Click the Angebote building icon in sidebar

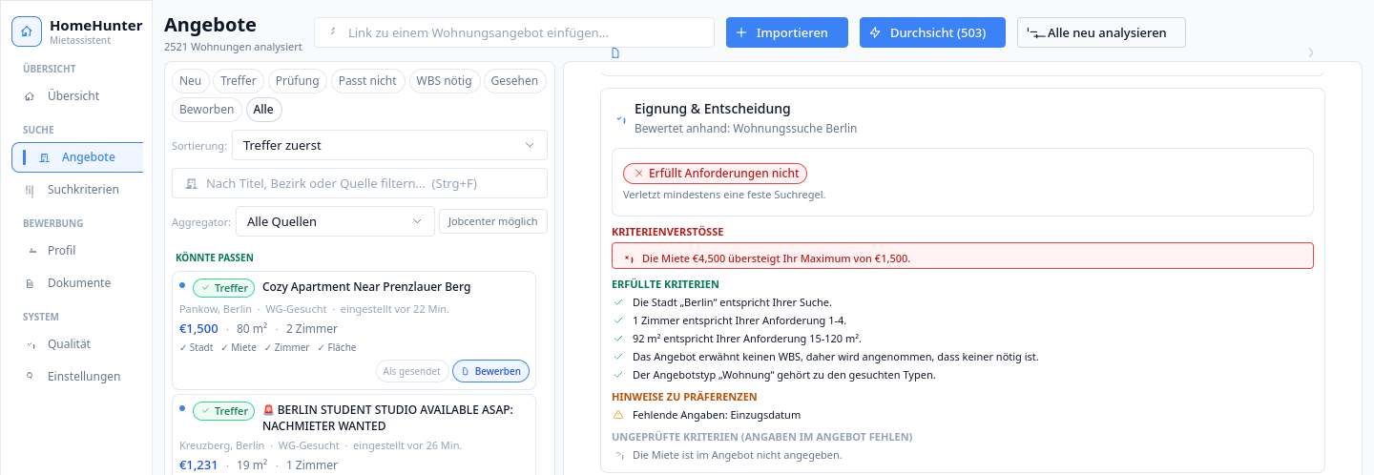pos(43,157)
